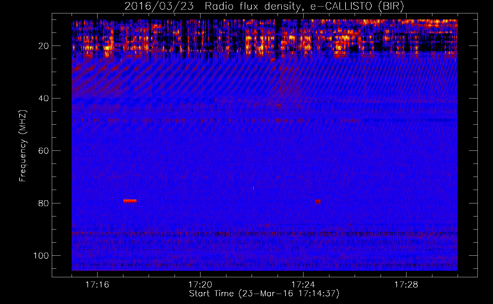Click the small red burst near 80 MHz after 17:24
This screenshot has width=493, height=304.
pyautogui.click(x=318, y=201)
